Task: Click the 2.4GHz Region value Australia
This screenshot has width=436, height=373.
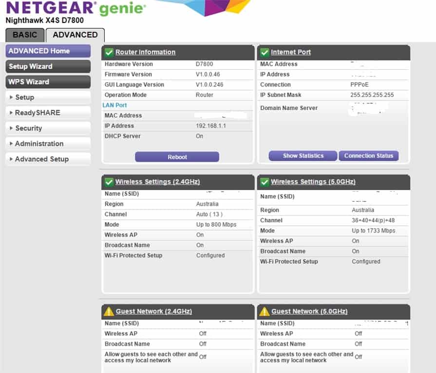Action: click(x=207, y=204)
